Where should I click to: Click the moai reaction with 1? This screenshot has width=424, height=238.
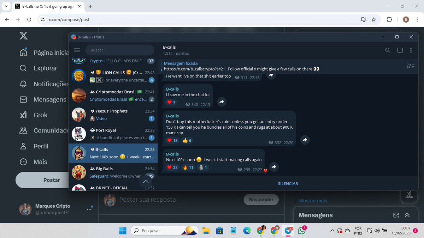point(203,167)
